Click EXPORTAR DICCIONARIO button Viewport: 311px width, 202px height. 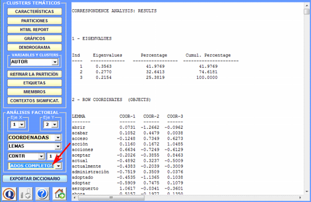[x=35, y=178]
